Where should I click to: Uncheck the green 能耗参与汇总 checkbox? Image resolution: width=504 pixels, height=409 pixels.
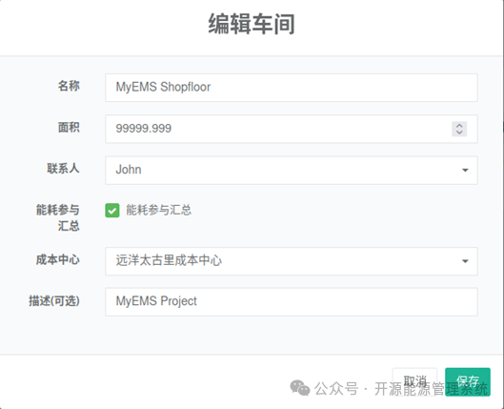click(112, 211)
